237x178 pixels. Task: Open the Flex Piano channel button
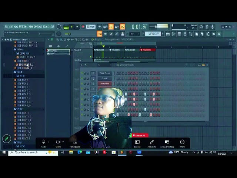[104, 73]
